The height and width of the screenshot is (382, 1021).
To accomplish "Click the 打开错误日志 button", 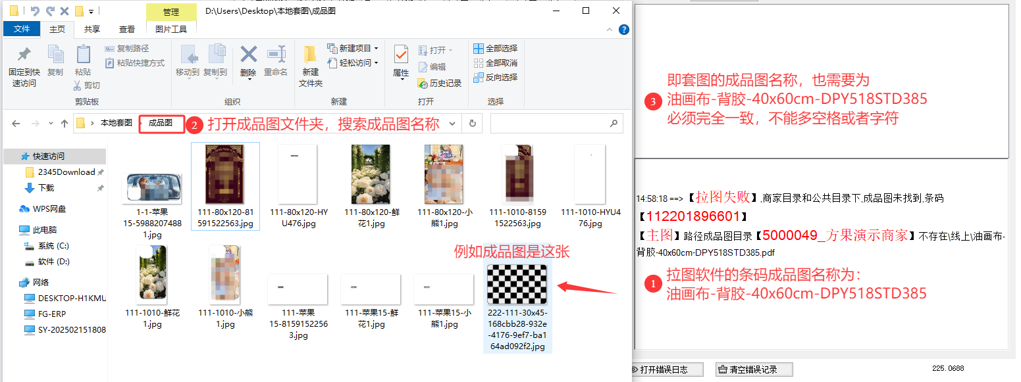I will pyautogui.click(x=668, y=369).
